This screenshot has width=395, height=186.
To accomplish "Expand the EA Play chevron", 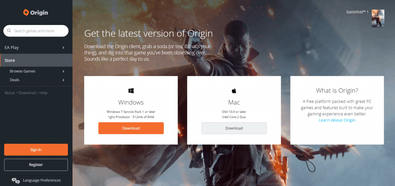I will (x=64, y=47).
